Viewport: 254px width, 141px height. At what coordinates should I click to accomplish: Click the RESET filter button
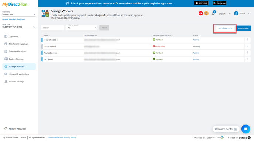point(104,28)
